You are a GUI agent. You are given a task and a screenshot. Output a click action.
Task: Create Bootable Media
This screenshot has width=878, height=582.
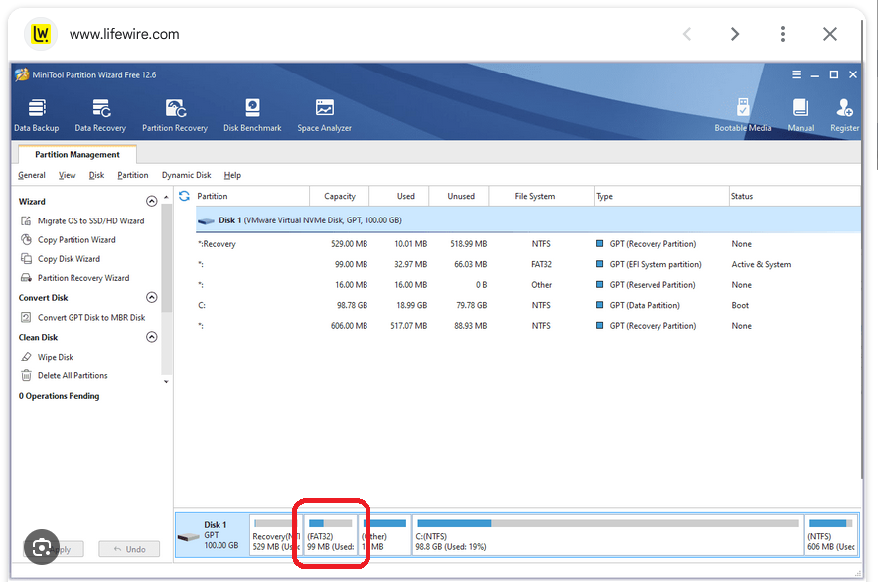pos(743,115)
